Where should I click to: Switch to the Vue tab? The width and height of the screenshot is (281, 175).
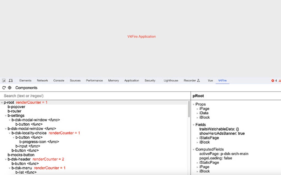(210, 80)
